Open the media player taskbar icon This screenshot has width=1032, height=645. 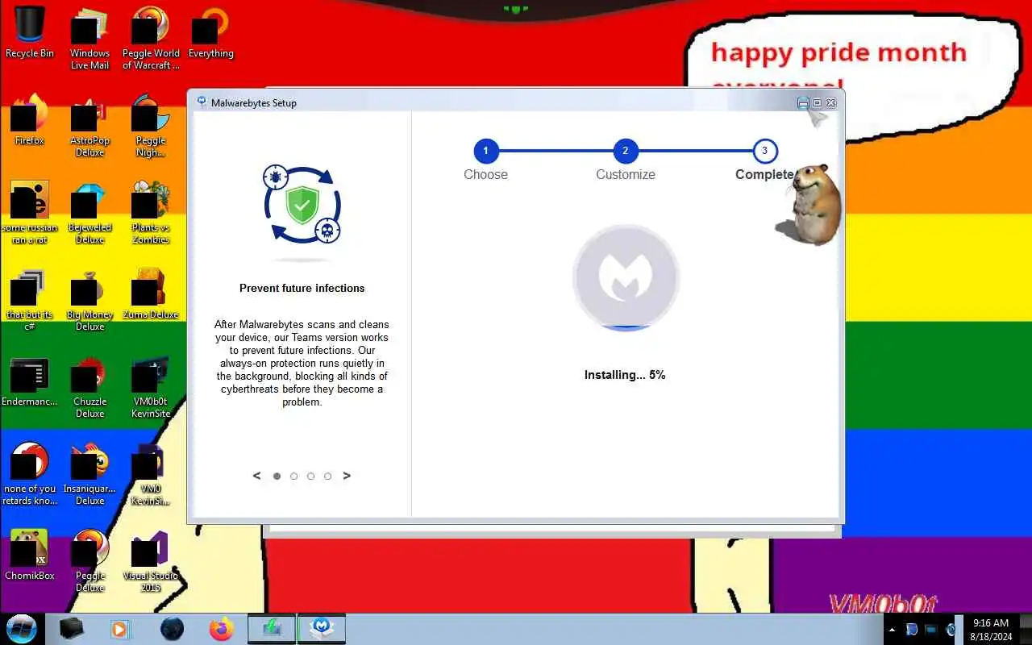point(119,628)
